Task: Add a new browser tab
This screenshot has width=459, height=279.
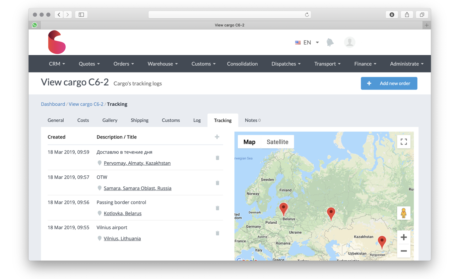Action: pos(427,25)
